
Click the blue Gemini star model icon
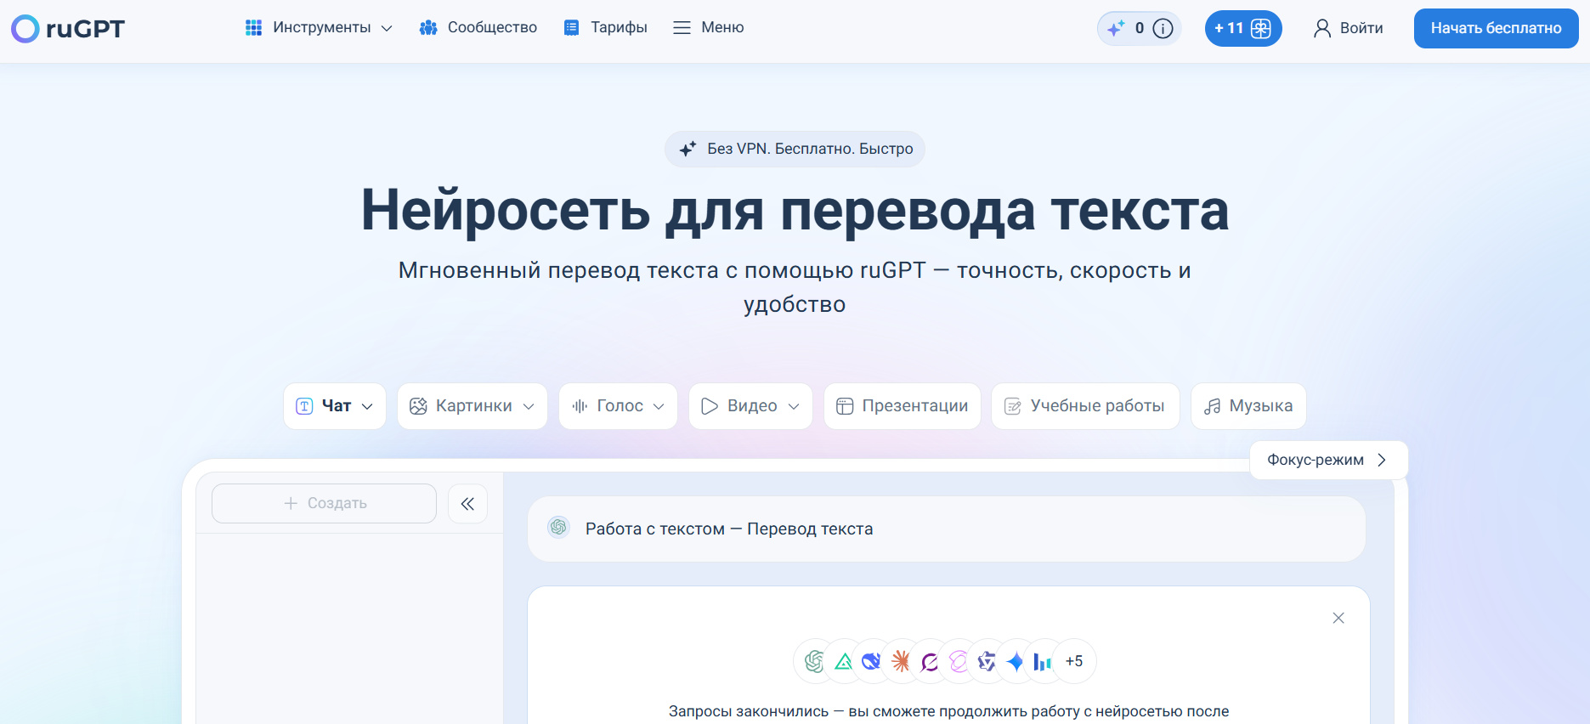[x=1015, y=661]
